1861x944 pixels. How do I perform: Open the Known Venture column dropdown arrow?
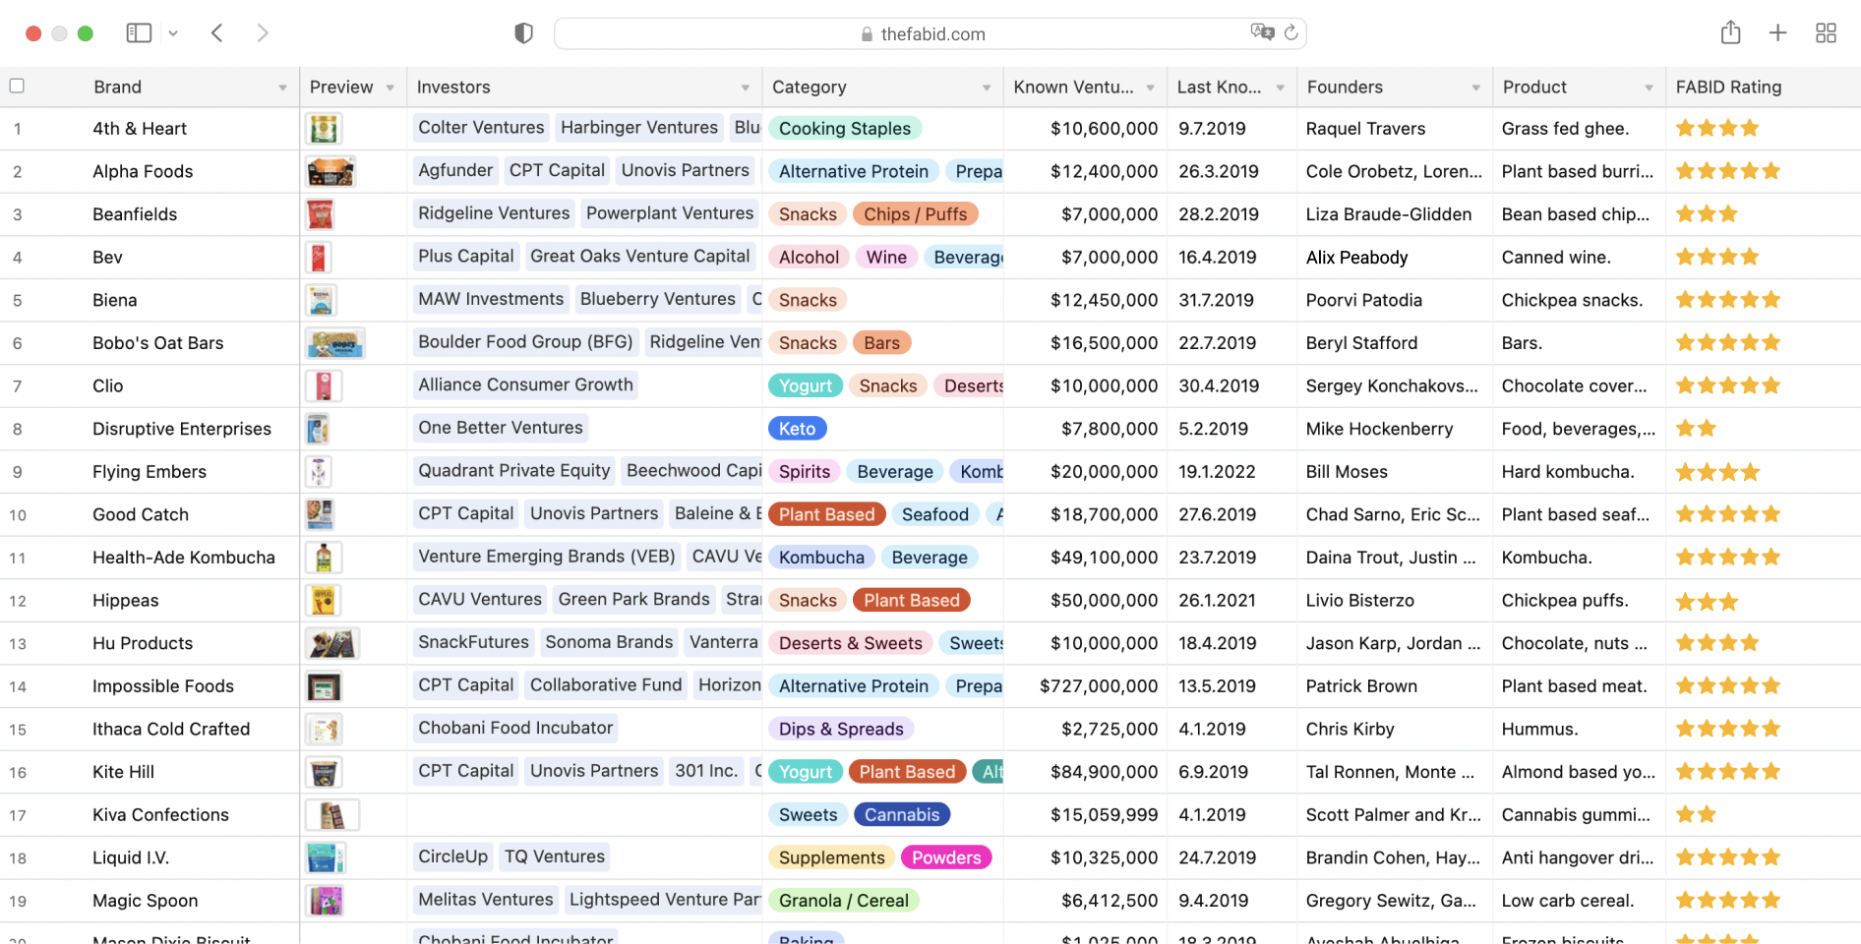[x=1150, y=88]
